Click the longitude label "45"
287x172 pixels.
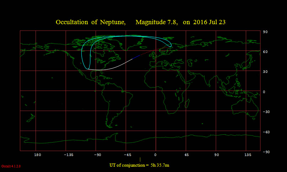click(x=186, y=155)
